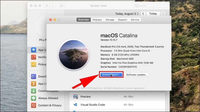Click the System Report button
The height and width of the screenshot is (112, 200).
click(111, 75)
